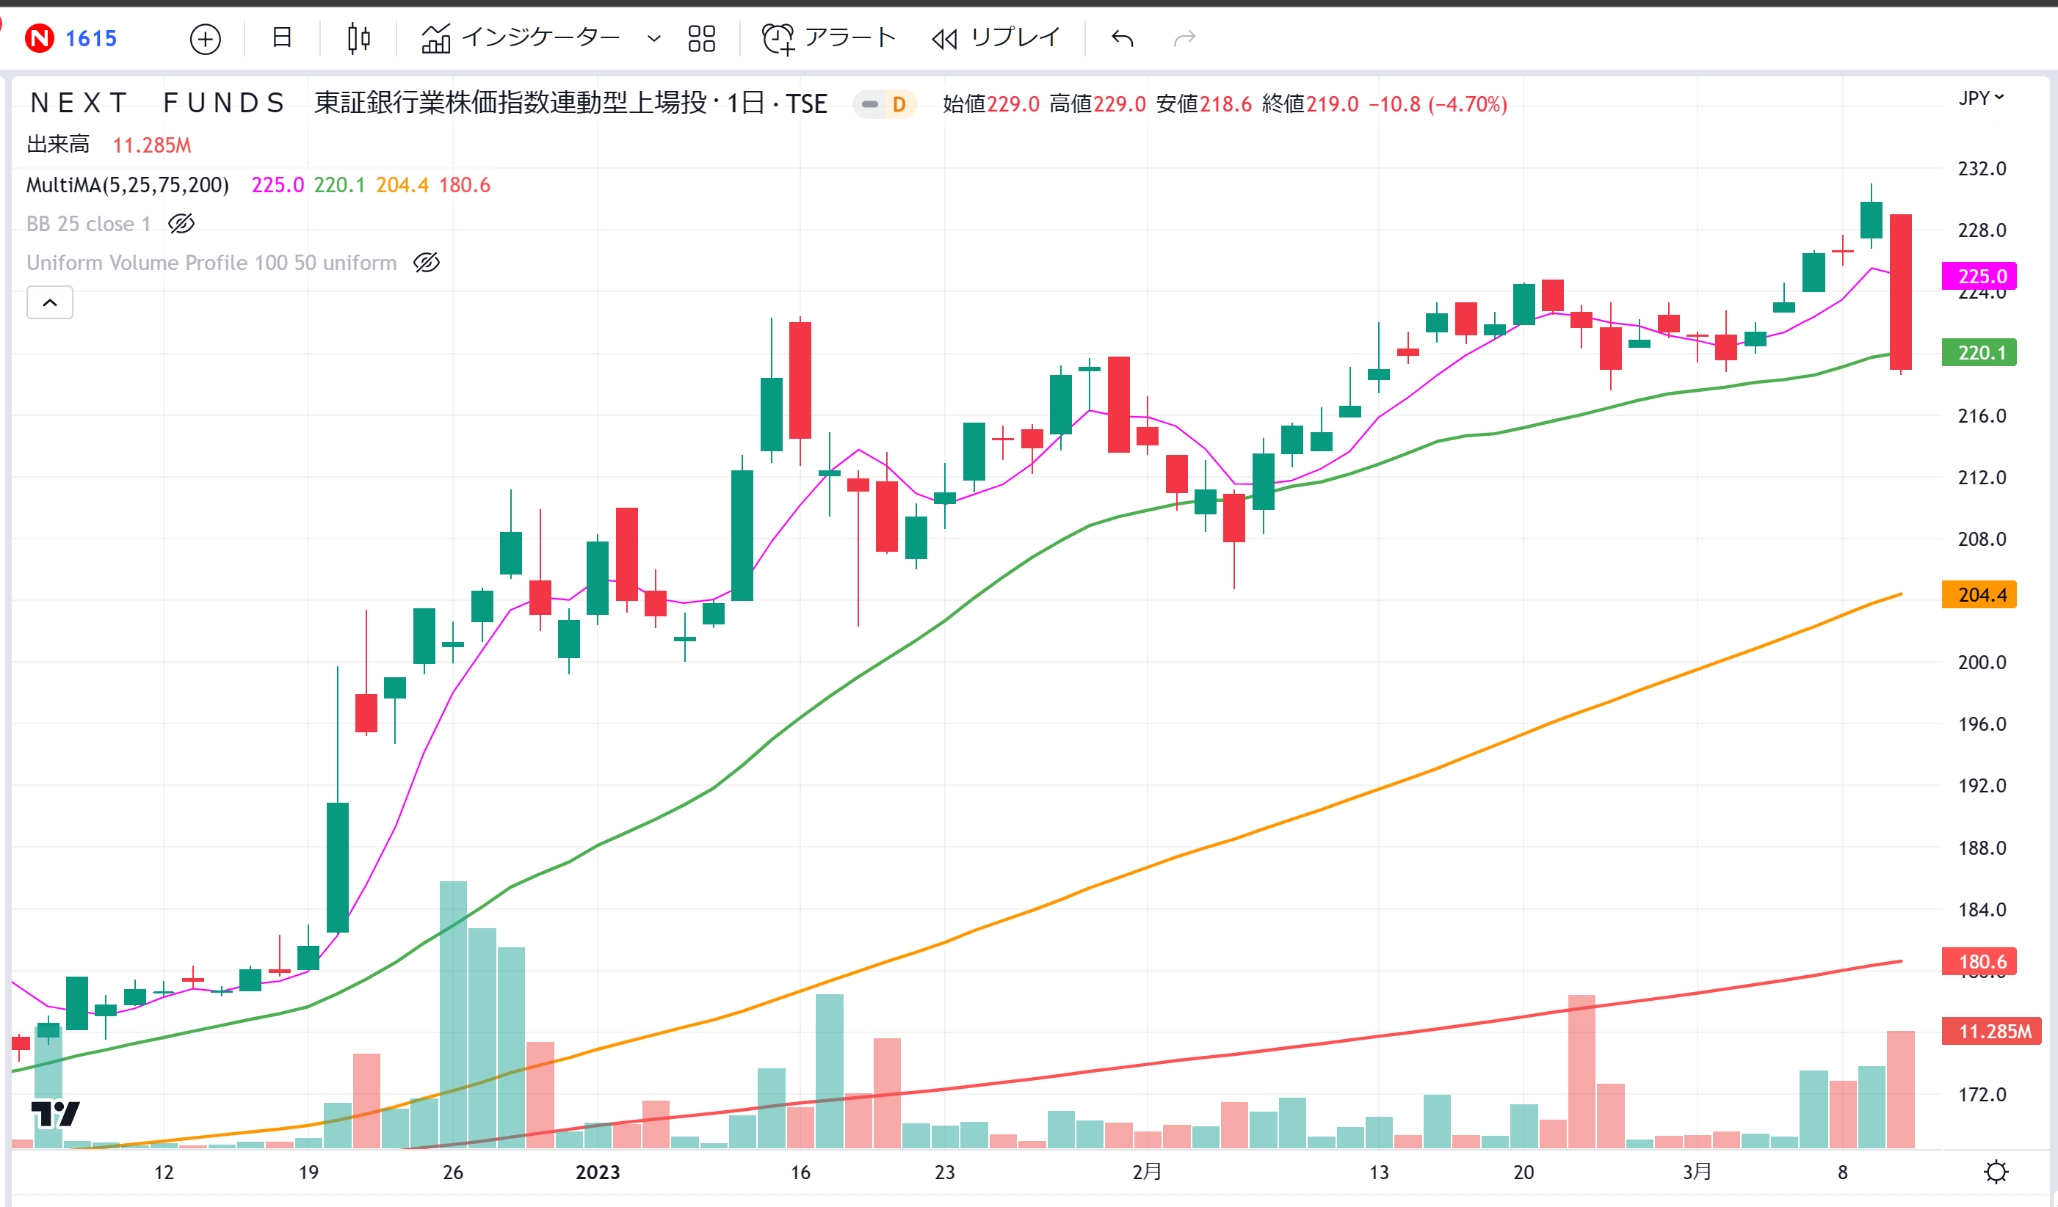This screenshot has height=1207, width=2058.
Task: Click the 3月 label on time axis
Action: 1697,1172
